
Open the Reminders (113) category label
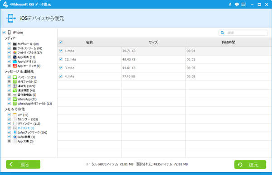click(29, 124)
